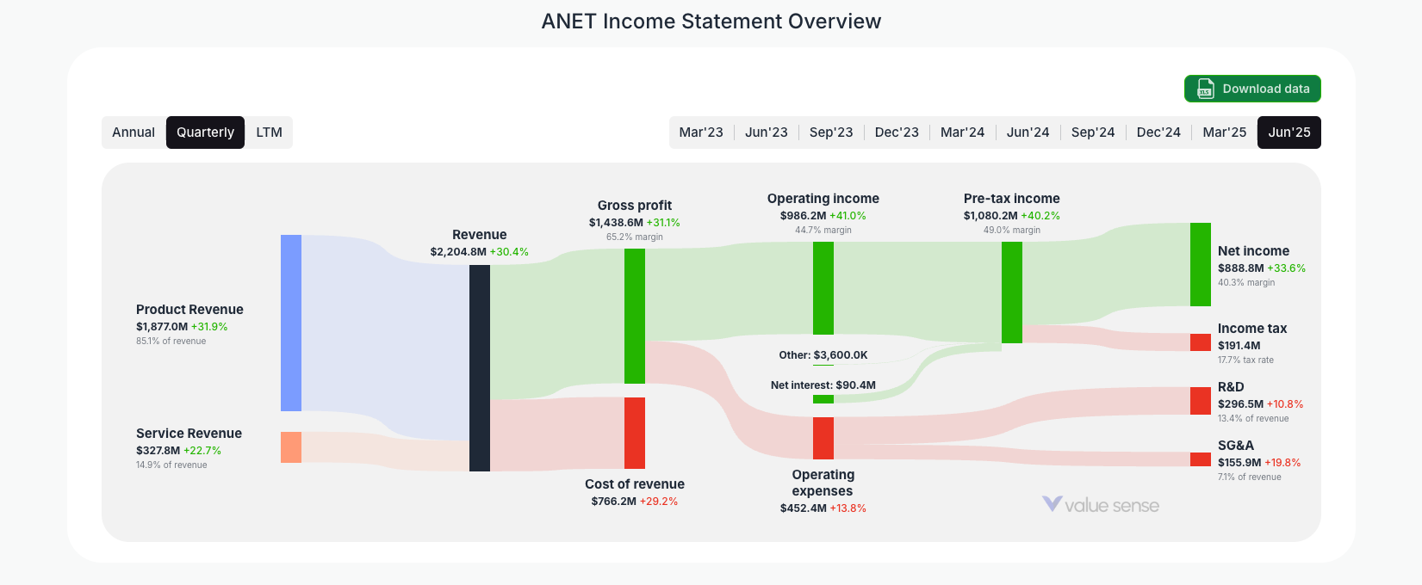Select the Dec'23 period
Image resolution: width=1422 pixels, height=585 pixels.
coord(897,132)
